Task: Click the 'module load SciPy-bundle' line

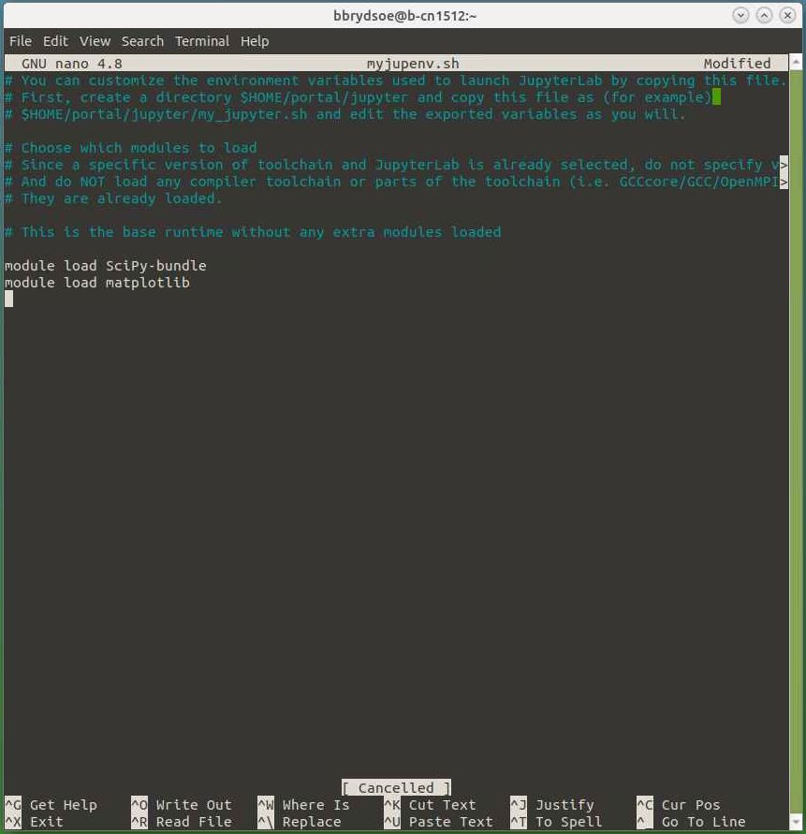Action: click(x=106, y=266)
